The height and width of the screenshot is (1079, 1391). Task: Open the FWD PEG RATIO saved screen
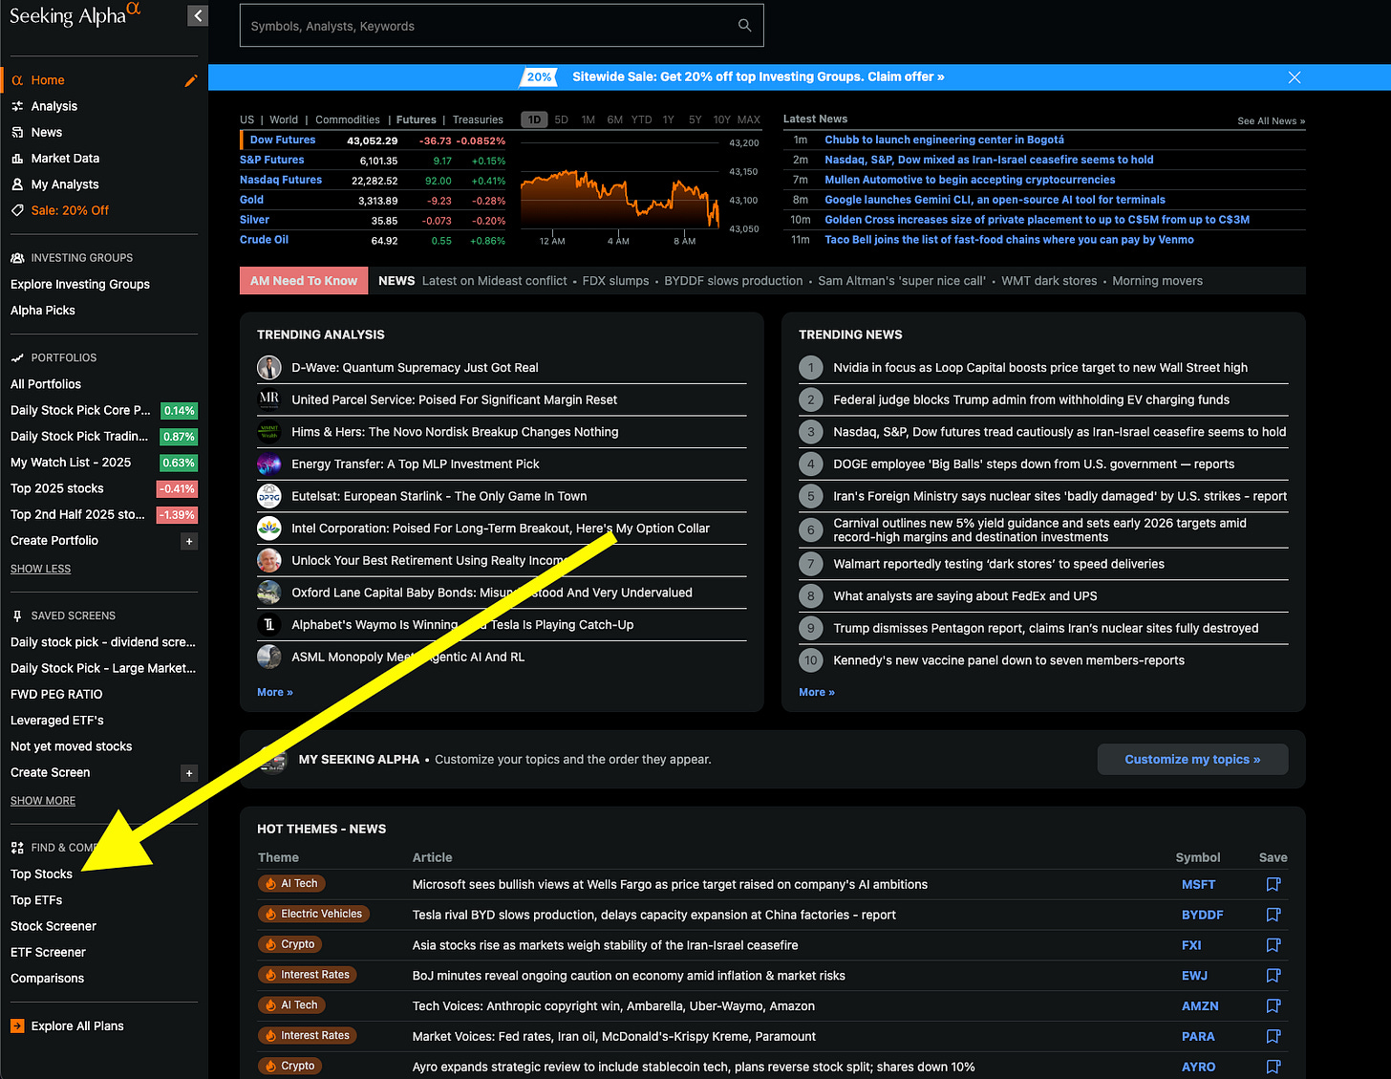pyautogui.click(x=56, y=695)
